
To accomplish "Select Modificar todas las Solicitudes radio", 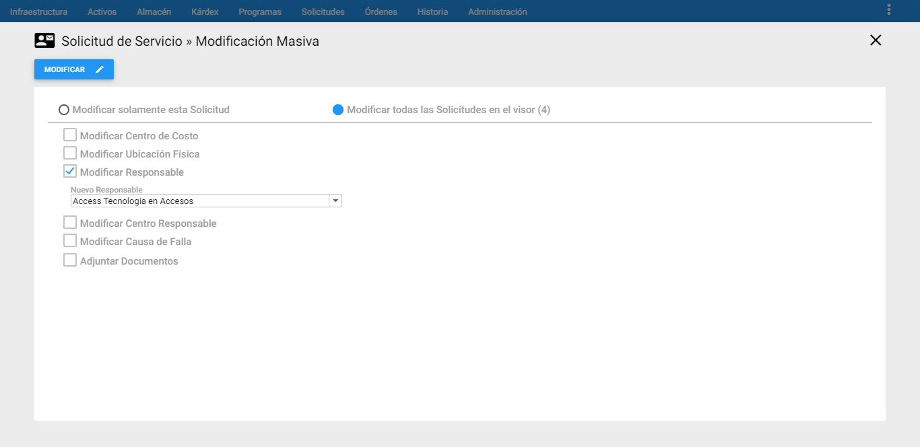I will (338, 110).
